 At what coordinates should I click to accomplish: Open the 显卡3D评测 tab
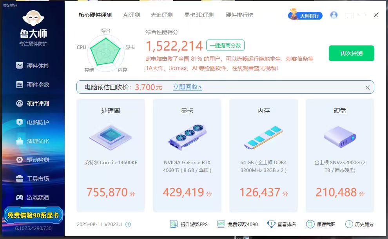pos(199,15)
